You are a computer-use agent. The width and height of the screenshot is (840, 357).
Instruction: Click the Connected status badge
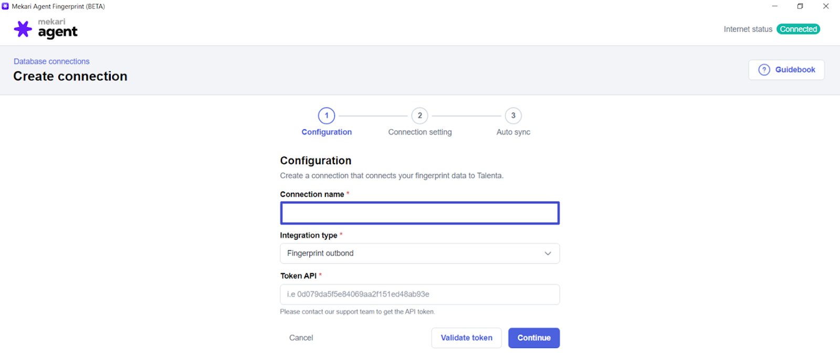799,29
